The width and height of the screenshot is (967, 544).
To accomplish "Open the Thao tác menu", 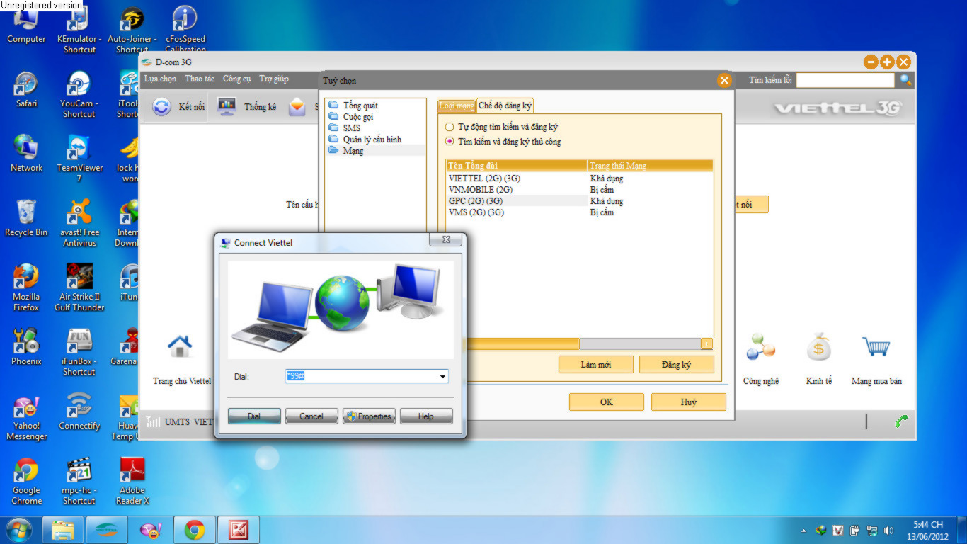I will 200,79.
